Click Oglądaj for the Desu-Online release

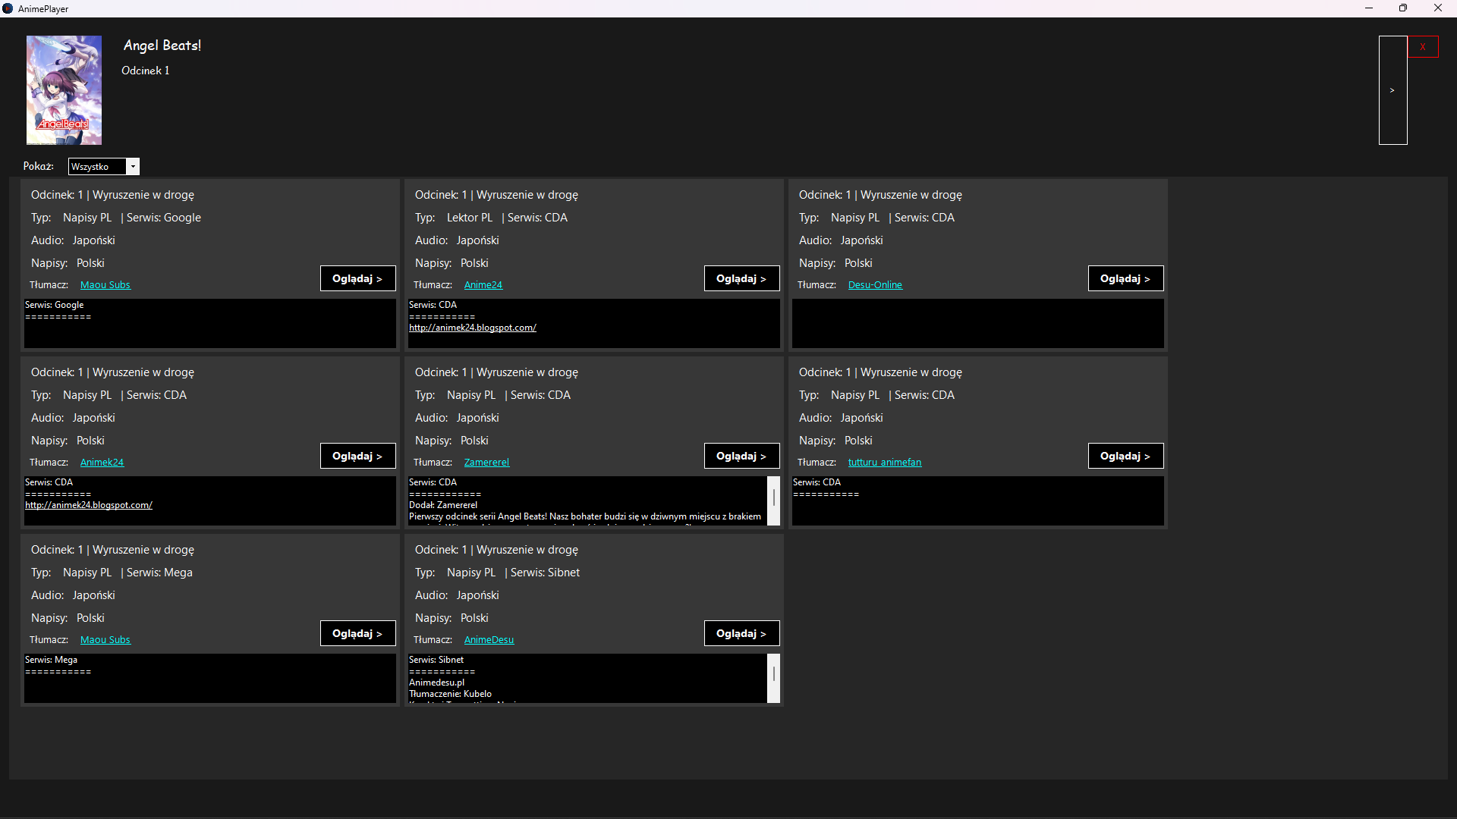click(1125, 278)
